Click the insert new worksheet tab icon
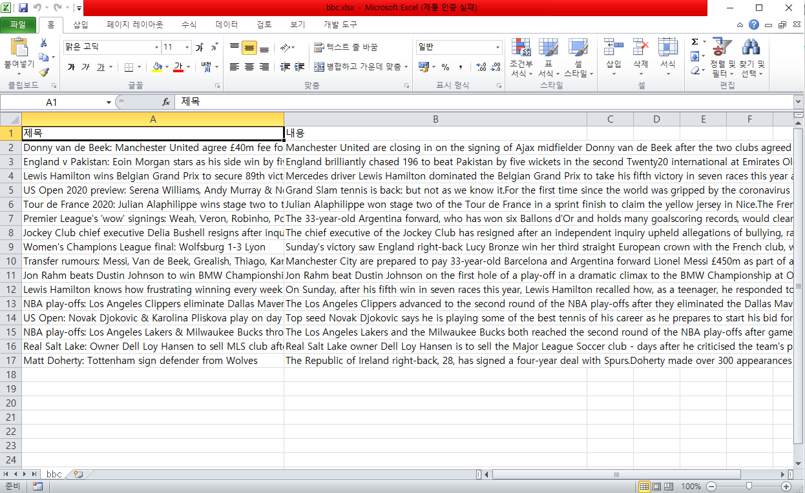This screenshot has width=805, height=493. 79,474
